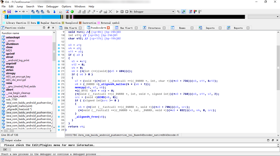Click the External symbol pink legend swatch
This screenshot has height=156, width=280.
[x=99, y=23]
